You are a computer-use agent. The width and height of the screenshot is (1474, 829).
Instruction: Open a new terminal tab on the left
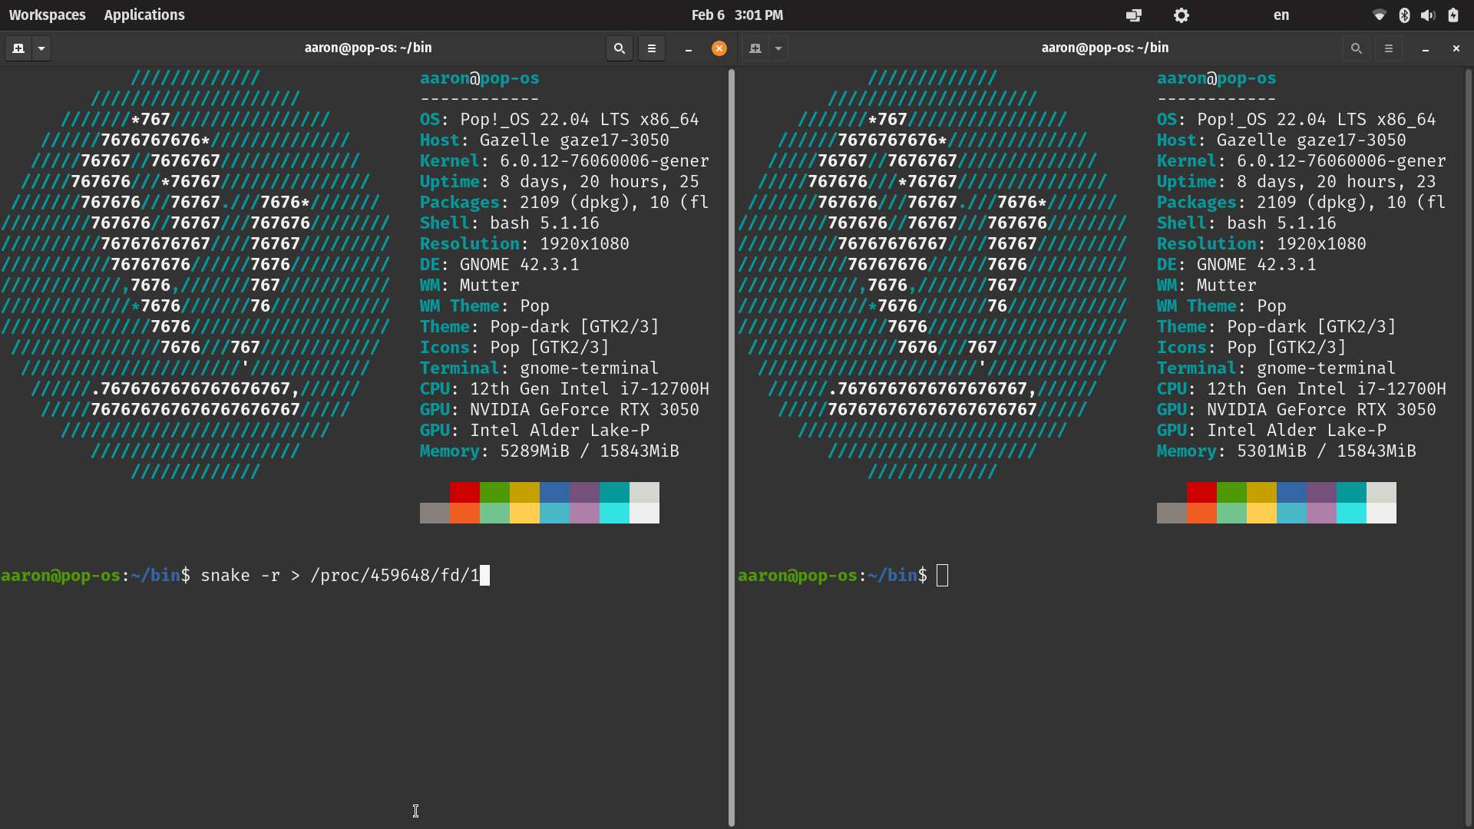click(17, 48)
